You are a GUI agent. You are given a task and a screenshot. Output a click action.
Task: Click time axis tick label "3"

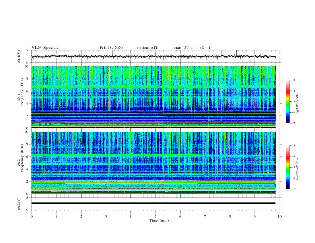click(x=106, y=216)
